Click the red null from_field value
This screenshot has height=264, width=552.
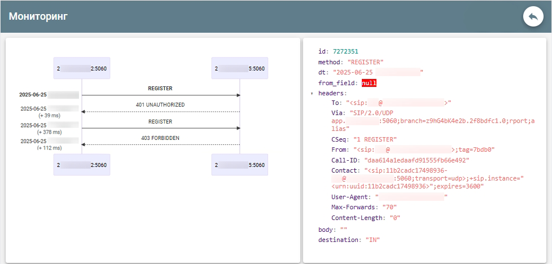click(x=369, y=83)
